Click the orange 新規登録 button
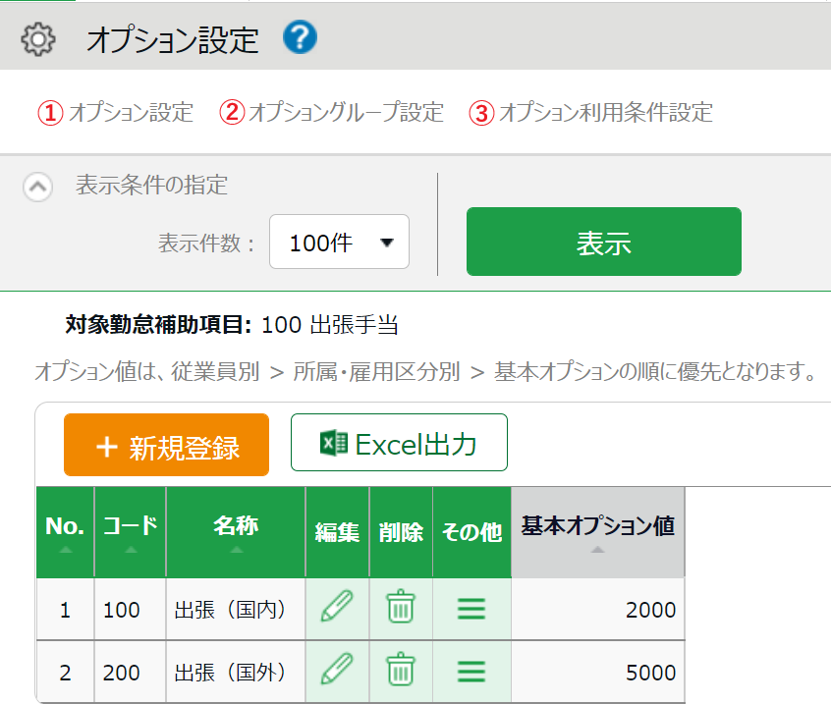 tap(166, 445)
